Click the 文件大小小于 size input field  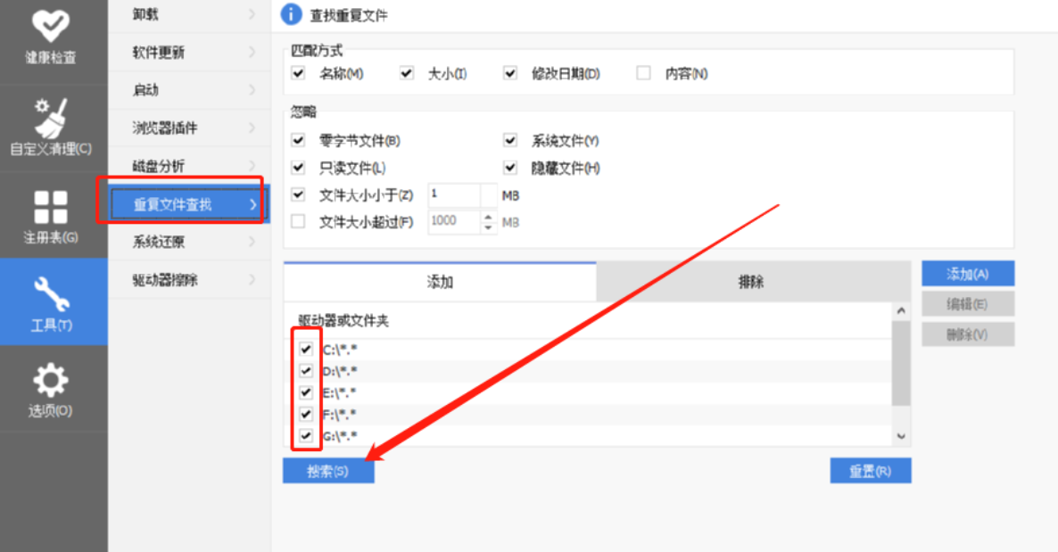453,194
